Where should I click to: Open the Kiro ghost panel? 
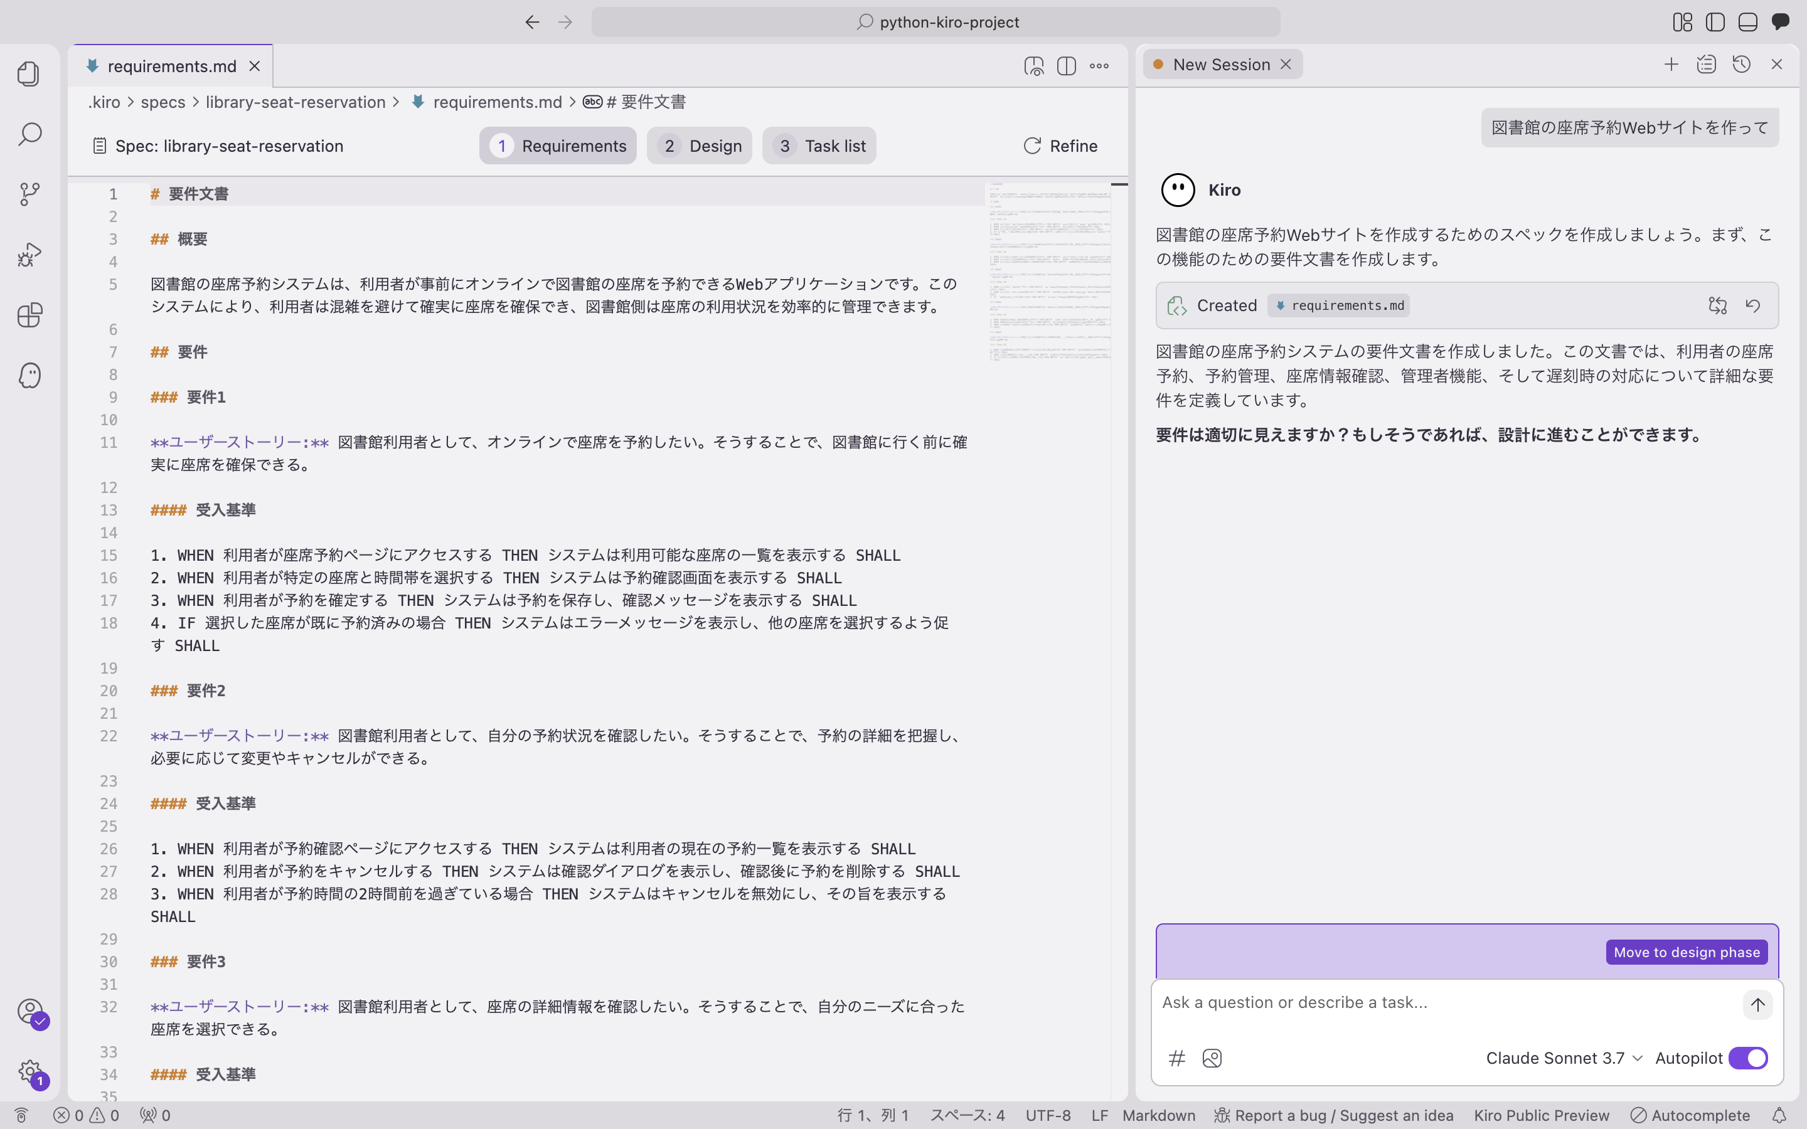point(29,376)
